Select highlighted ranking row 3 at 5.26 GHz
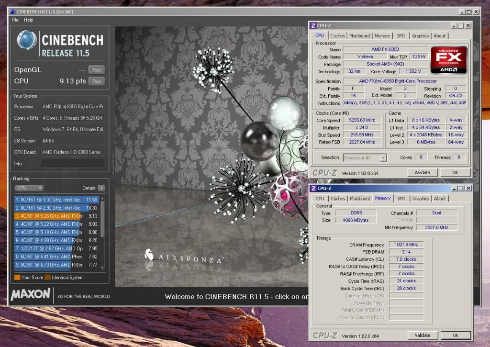This screenshot has width=490, height=347. coord(56,216)
